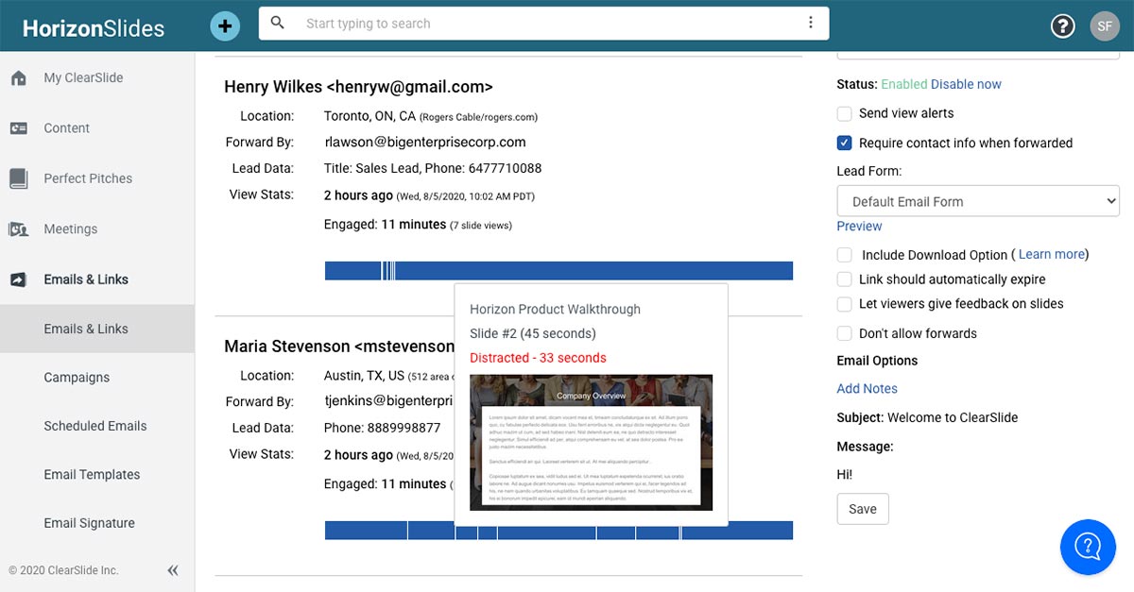Click Maria Stevenson contact heading
This screenshot has width=1134, height=592.
(339, 347)
